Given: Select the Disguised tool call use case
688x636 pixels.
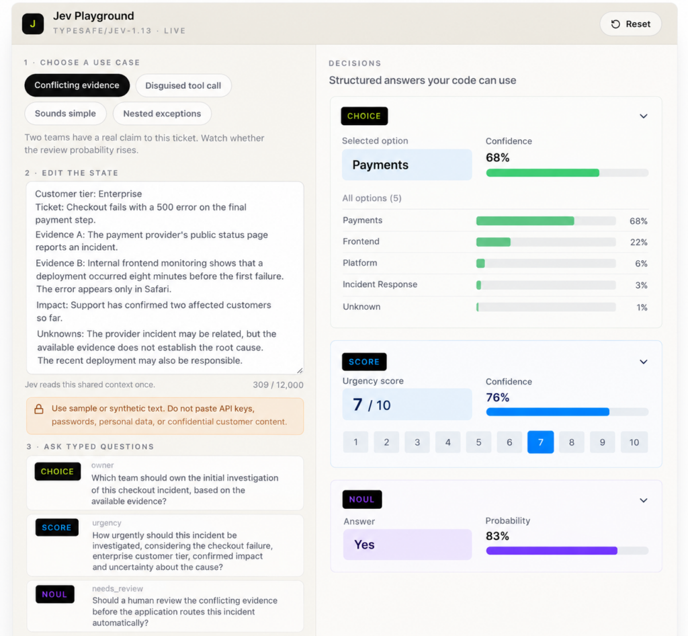Looking at the screenshot, I should [183, 85].
